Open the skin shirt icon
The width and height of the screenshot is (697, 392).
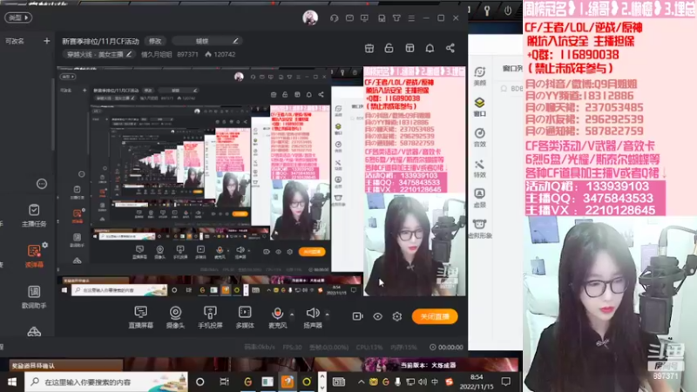396,18
